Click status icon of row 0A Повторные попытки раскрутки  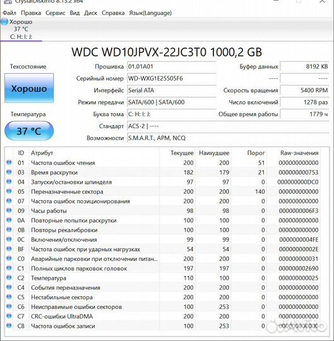coord(9,220)
